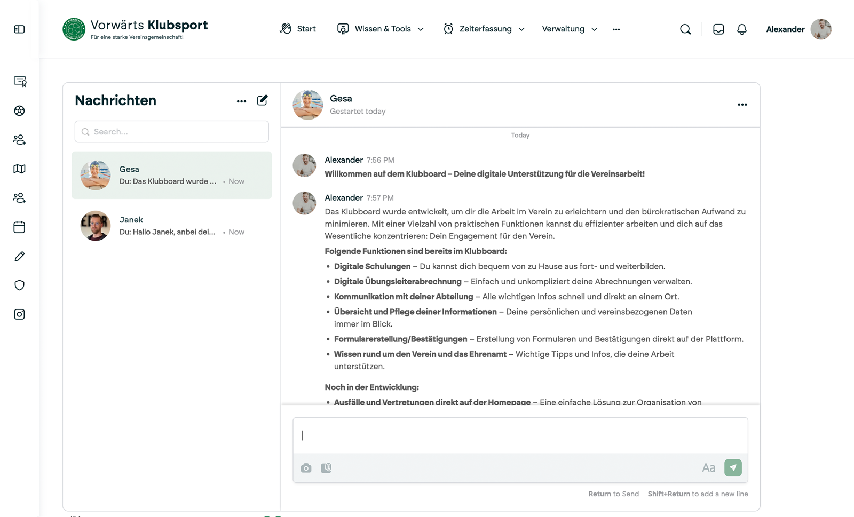Click 'Noch in der Entwicklung:' heading

(x=372, y=387)
